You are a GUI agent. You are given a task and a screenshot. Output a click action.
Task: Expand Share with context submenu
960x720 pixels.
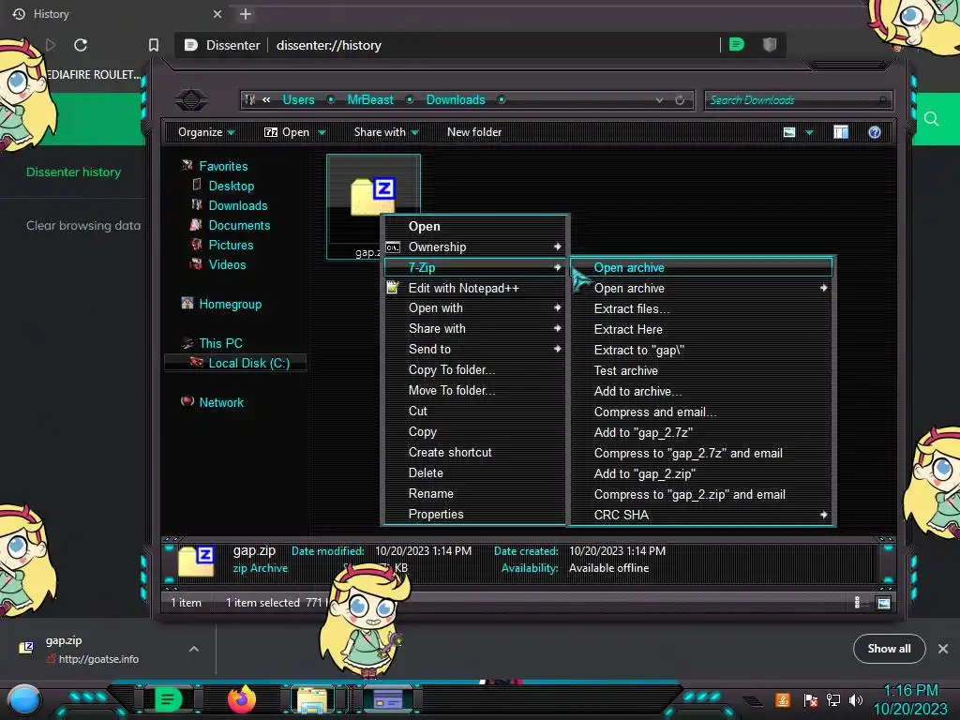tap(473, 329)
